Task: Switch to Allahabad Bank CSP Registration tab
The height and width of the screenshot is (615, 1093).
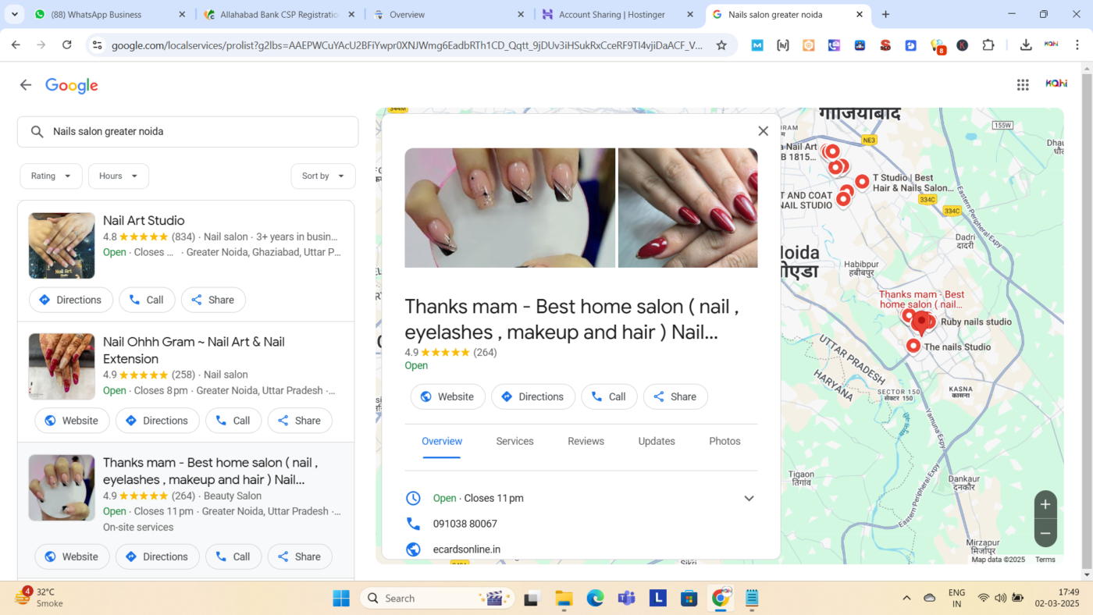Action: tap(279, 15)
